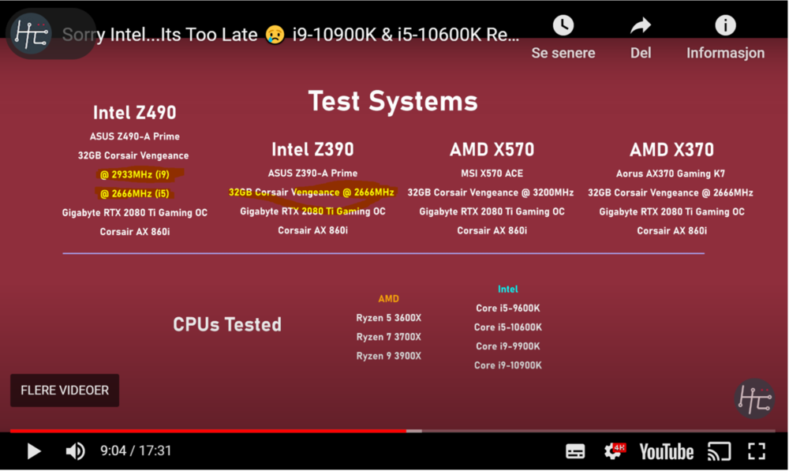Seek within the red played progress bar
The height and width of the screenshot is (471, 789).
[x=208, y=431]
